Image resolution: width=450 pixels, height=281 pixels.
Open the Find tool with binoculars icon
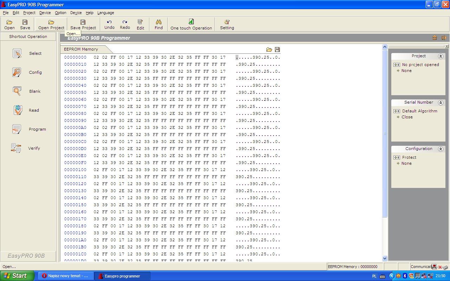(x=159, y=24)
